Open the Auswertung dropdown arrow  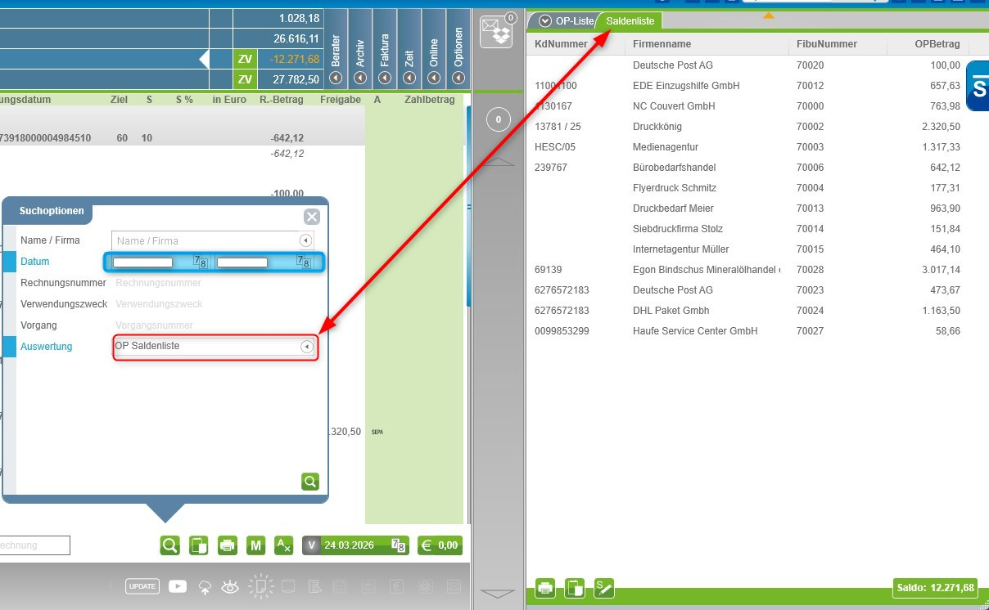306,347
